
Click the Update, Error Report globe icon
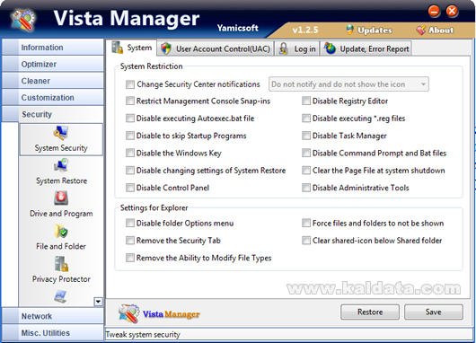[330, 48]
